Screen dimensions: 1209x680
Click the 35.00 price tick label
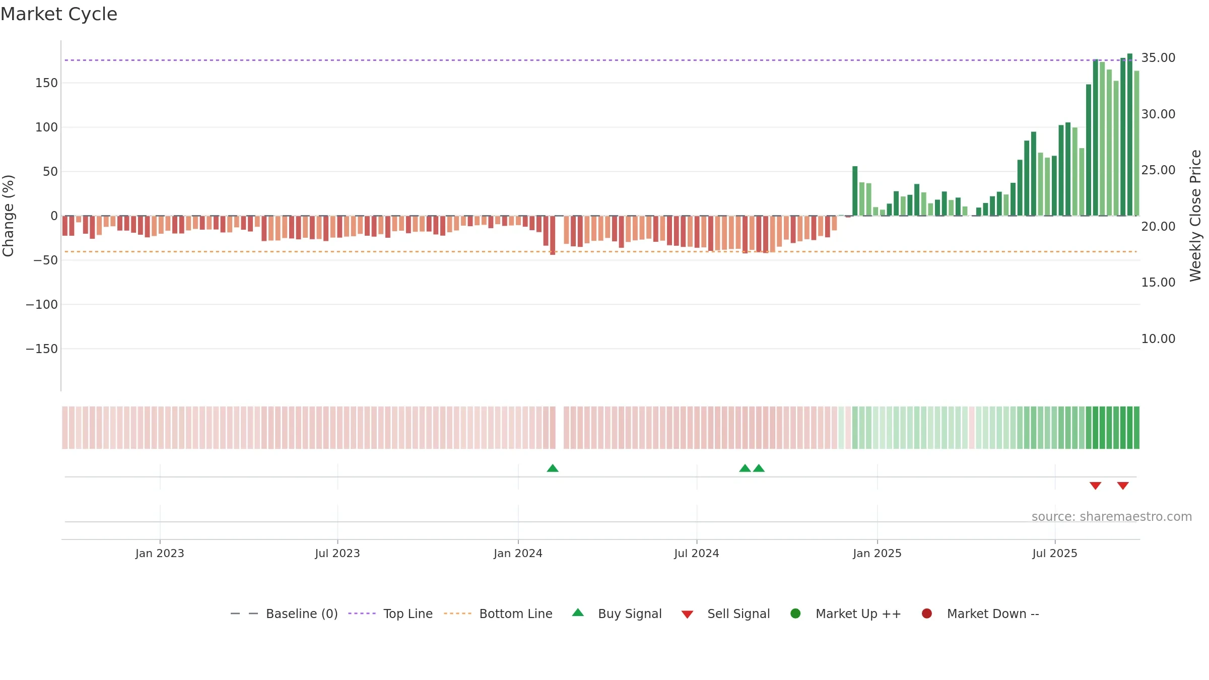(1158, 57)
